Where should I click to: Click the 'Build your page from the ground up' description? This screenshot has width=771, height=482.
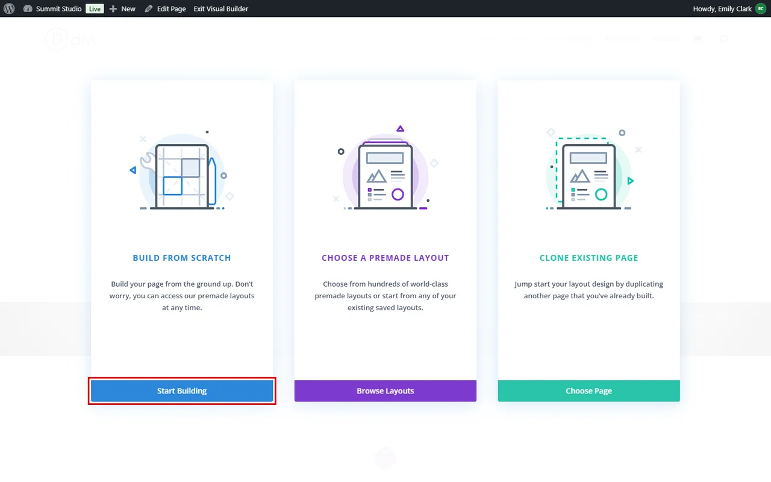coord(182,296)
